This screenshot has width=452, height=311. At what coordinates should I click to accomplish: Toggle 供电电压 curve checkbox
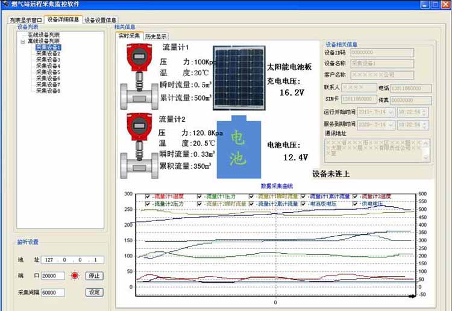pos(355,204)
